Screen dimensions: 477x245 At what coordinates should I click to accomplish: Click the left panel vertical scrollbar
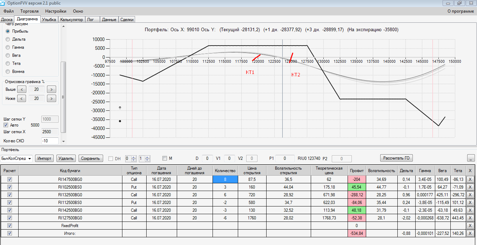(x=63, y=97)
